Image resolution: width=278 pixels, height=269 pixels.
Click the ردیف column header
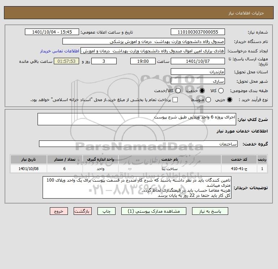click(262, 159)
